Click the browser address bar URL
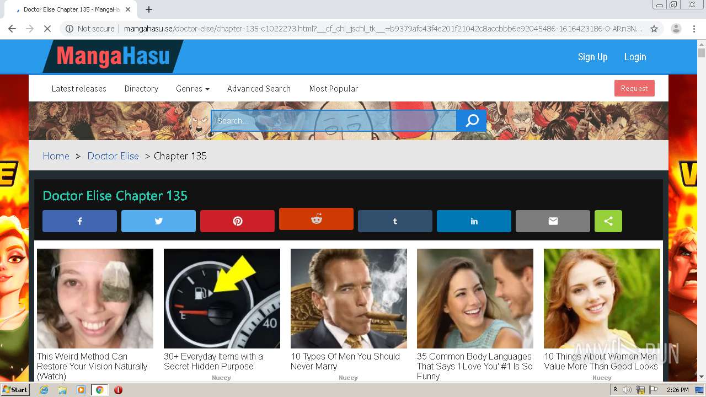The width and height of the screenshot is (706, 397). click(383, 29)
